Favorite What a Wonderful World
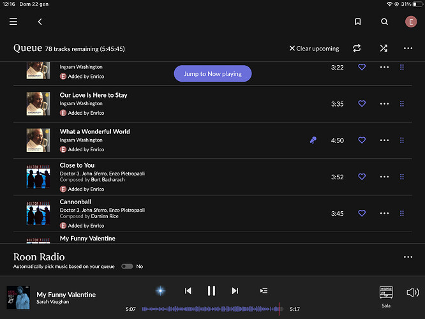The image size is (425, 319). pos(362,140)
